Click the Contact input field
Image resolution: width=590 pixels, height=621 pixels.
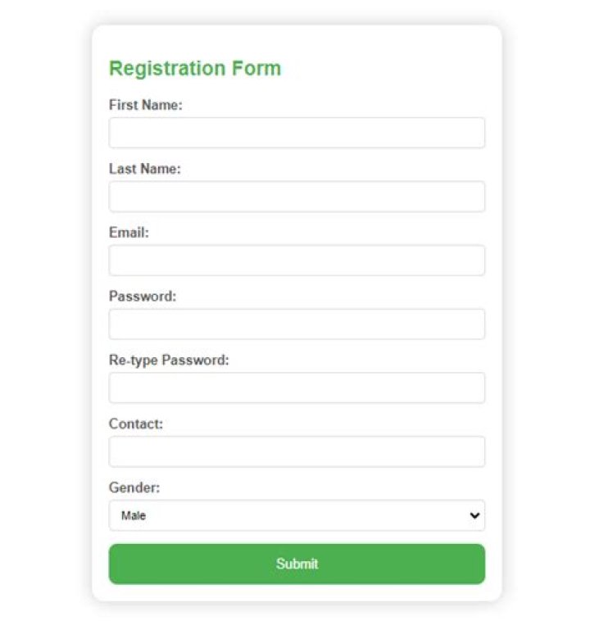[297, 452]
